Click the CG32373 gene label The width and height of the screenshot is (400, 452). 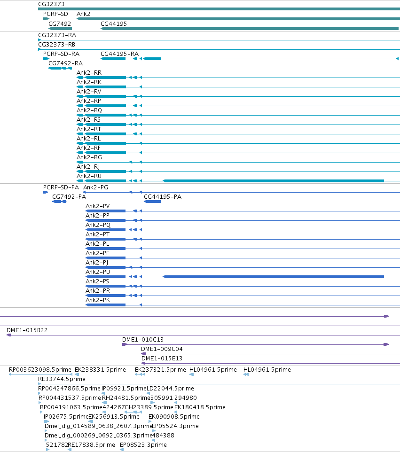(51, 4)
